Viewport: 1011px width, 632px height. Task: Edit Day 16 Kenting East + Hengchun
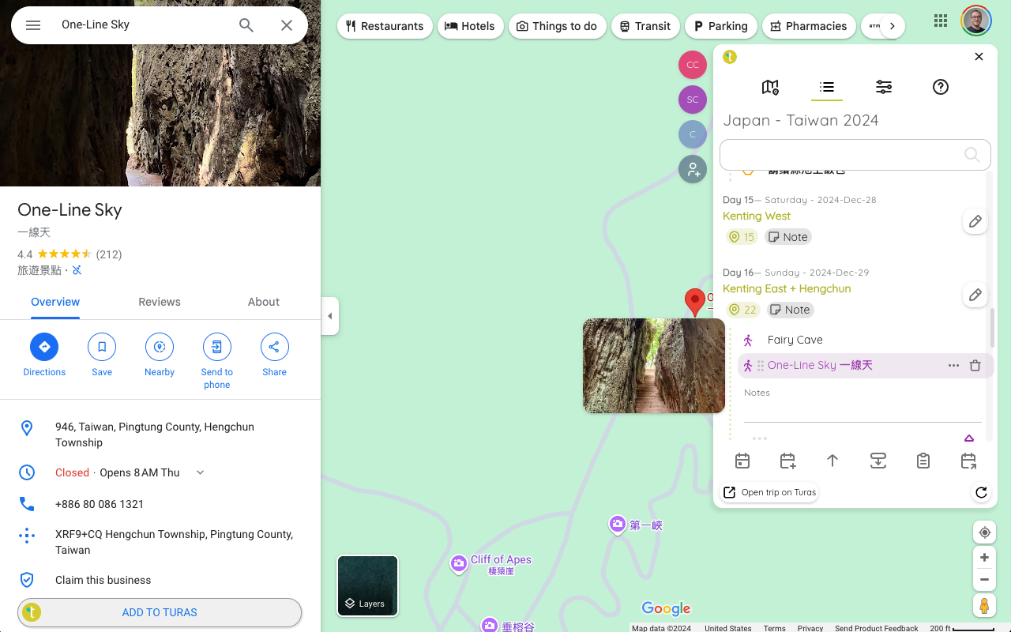[x=975, y=295]
